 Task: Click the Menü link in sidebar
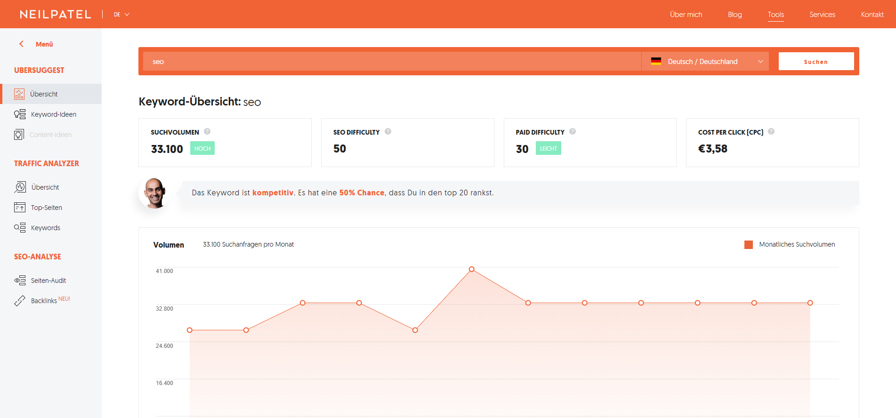(44, 44)
